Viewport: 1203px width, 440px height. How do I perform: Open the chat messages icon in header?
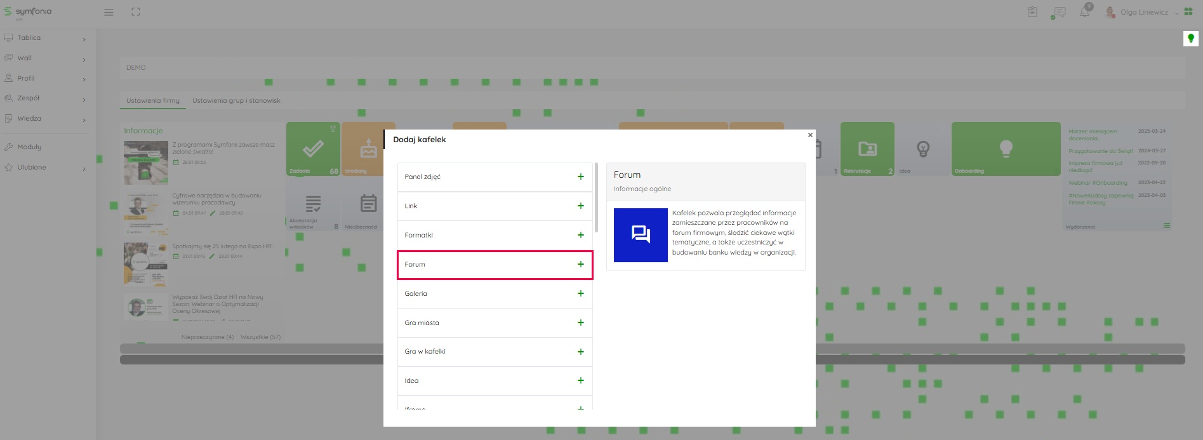click(x=1058, y=12)
